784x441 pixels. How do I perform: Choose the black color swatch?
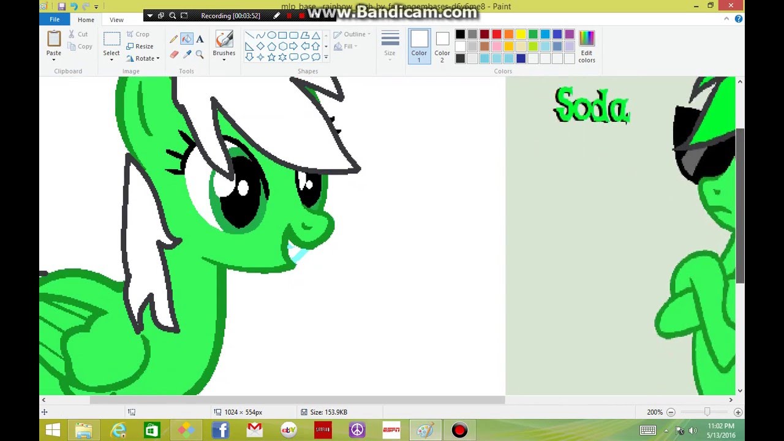[460, 34]
